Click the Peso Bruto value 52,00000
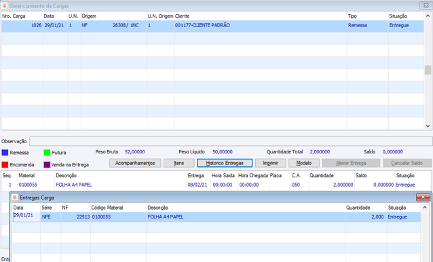Screen dimensions: 433x262 pyautogui.click(x=135, y=152)
